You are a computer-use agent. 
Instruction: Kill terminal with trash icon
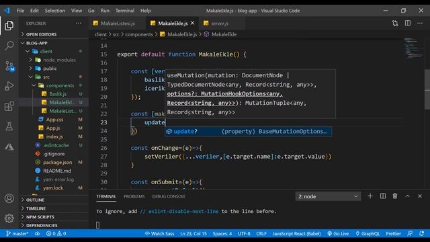(395, 196)
